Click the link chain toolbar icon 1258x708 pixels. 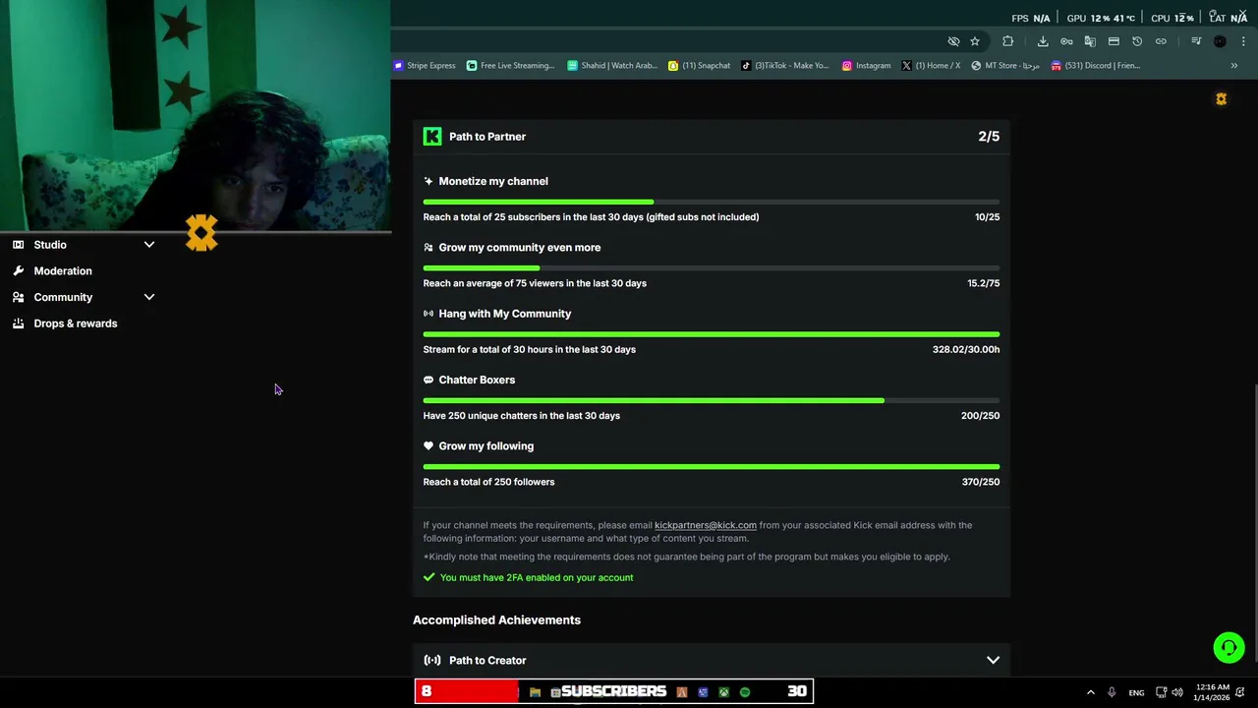tap(1161, 41)
